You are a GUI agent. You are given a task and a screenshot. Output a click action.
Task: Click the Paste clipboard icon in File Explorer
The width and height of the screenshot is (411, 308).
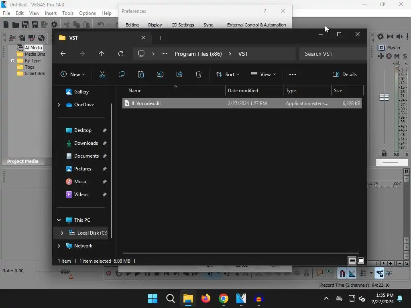point(141,74)
